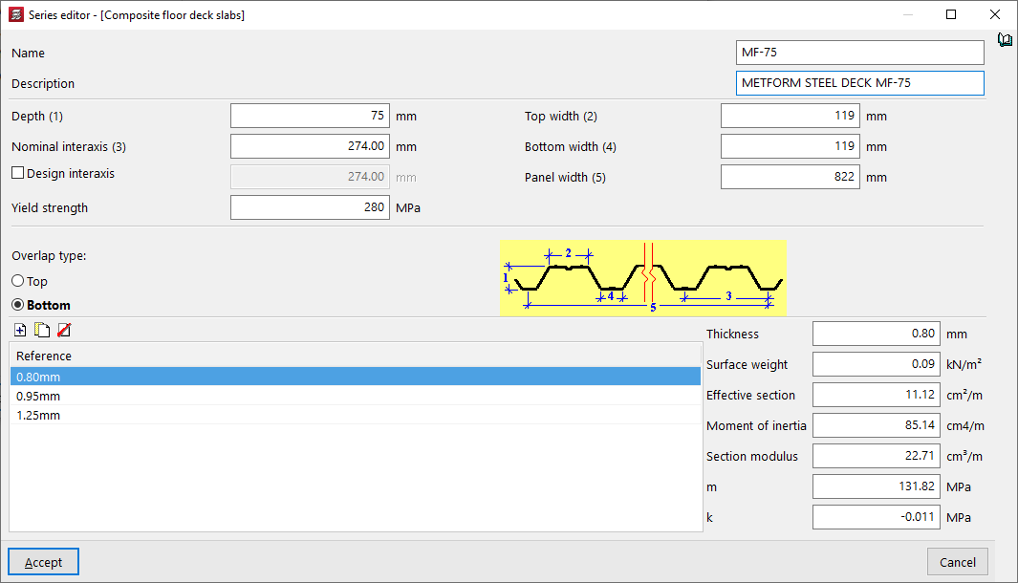
Task: Click the Series editor app icon
Action: click(x=15, y=14)
